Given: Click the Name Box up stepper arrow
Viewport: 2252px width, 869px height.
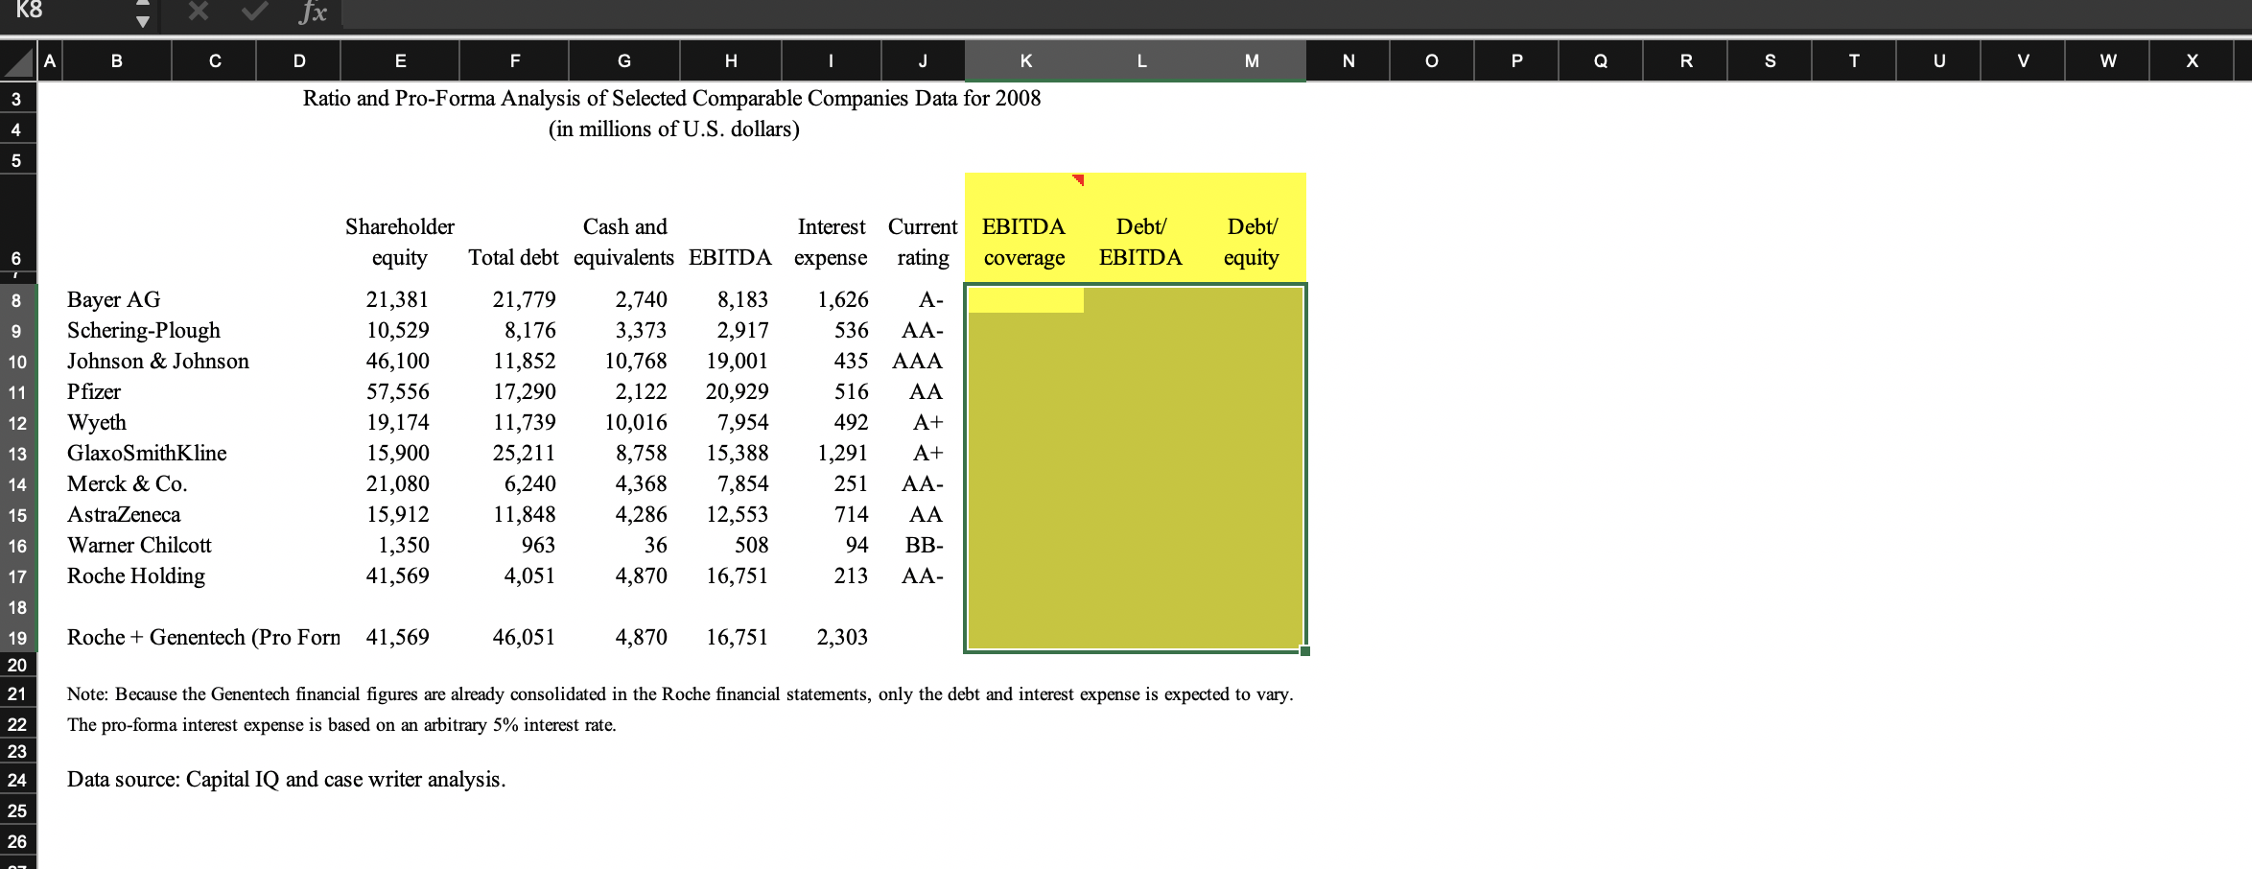Looking at the screenshot, I should (x=140, y=6).
